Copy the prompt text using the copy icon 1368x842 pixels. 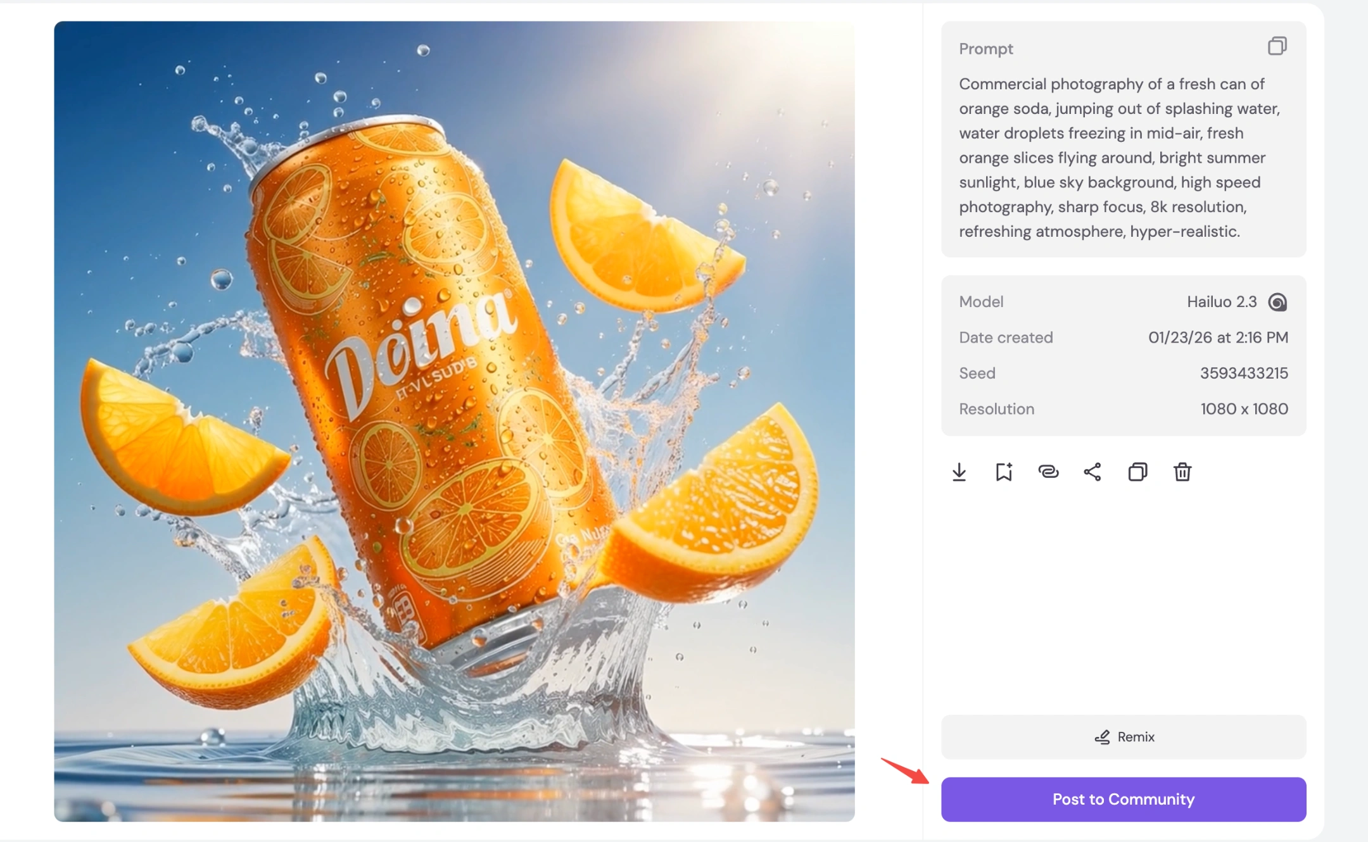pos(1277,46)
